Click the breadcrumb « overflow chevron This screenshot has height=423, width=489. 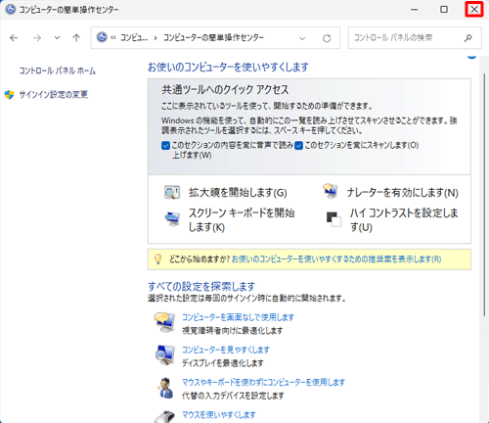click(113, 38)
